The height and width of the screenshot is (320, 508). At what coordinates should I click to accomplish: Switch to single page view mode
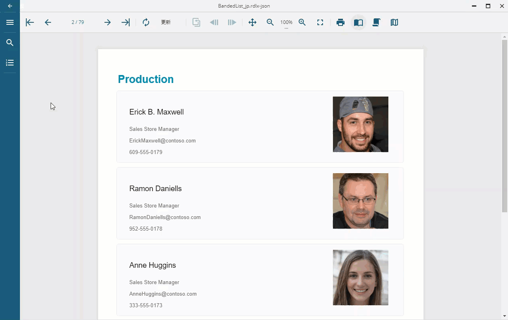358,22
